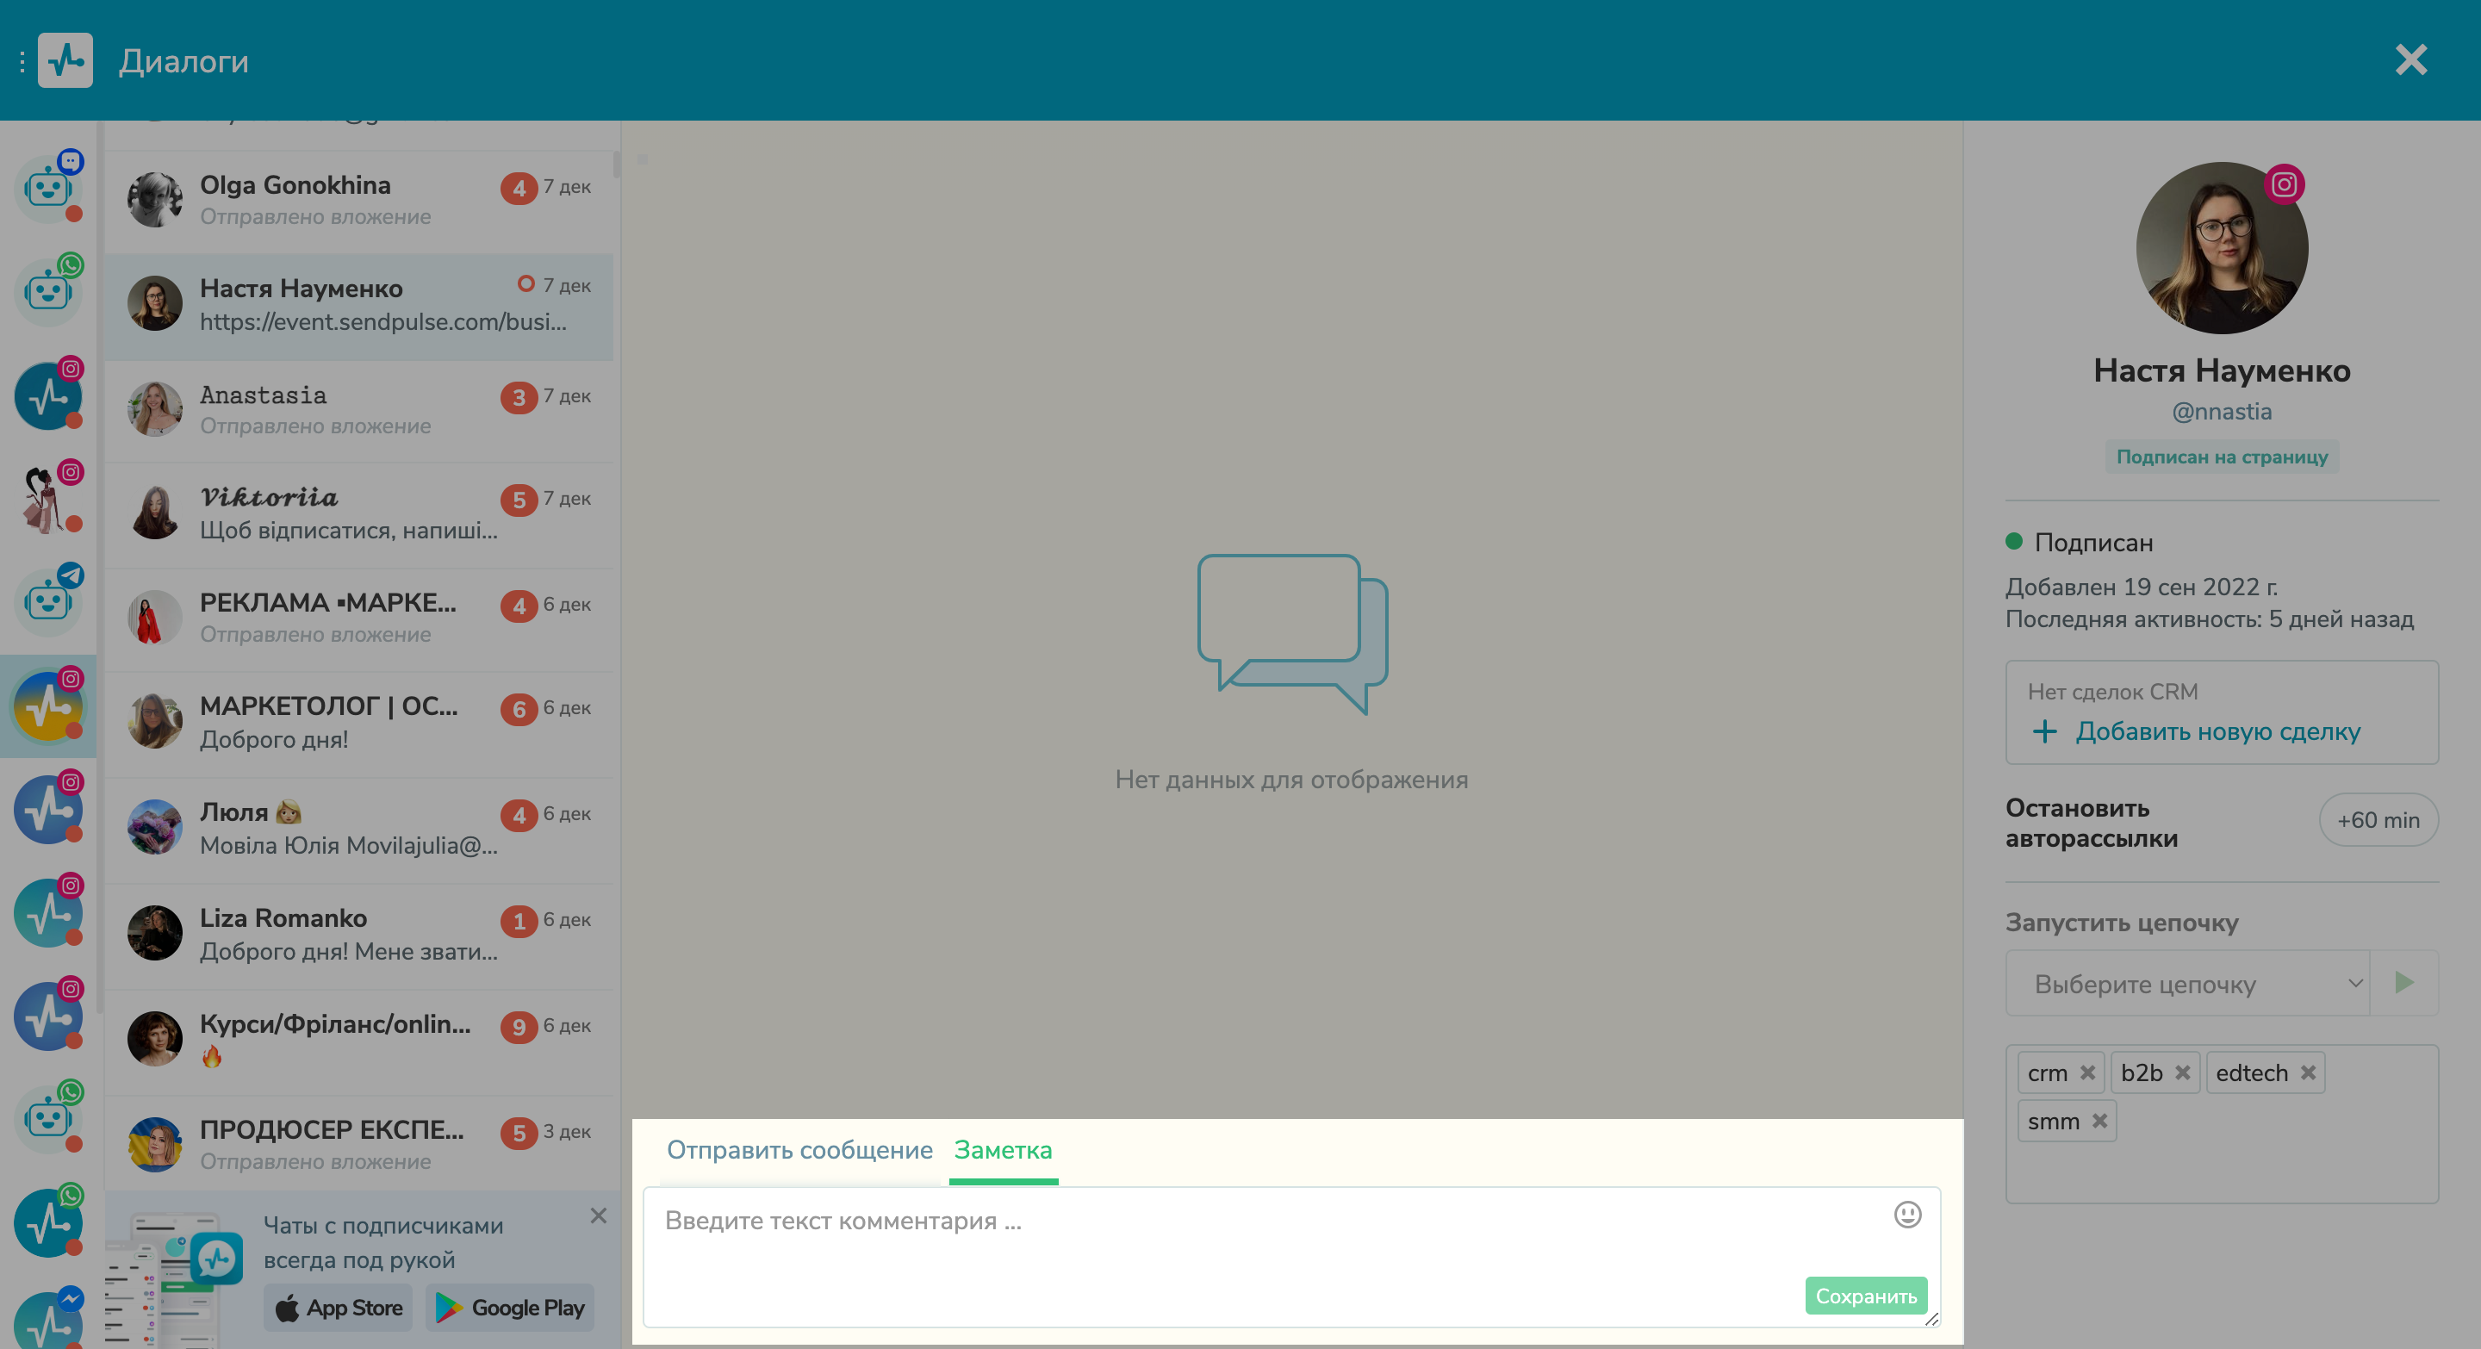Select the Заметка tab
Viewport: 2481px width, 1349px height.
click(x=1003, y=1150)
